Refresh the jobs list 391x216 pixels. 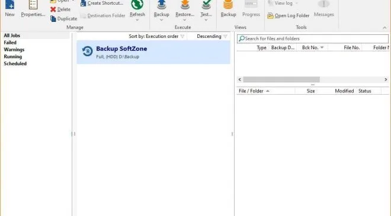pos(137,8)
